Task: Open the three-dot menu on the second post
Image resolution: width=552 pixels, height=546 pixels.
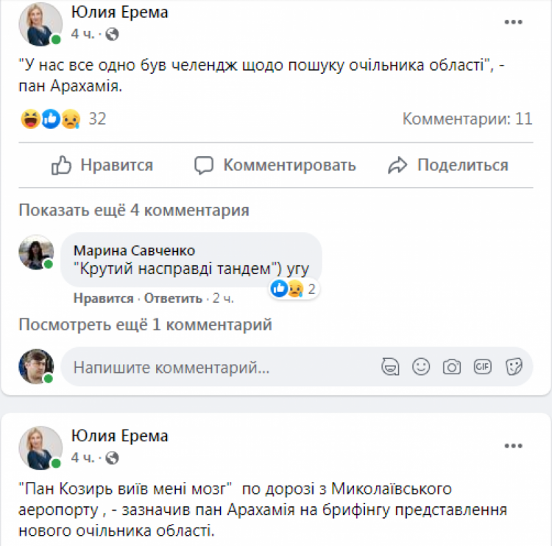Action: 512,446
